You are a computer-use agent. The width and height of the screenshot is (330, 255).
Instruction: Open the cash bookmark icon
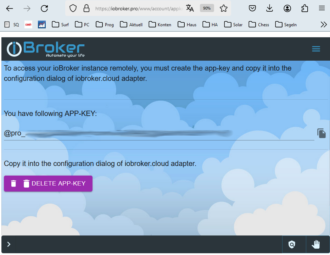[x=28, y=24]
